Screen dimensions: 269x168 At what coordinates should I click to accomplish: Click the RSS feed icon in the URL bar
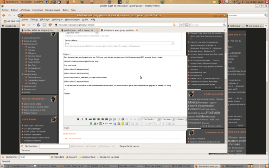(174, 25)
